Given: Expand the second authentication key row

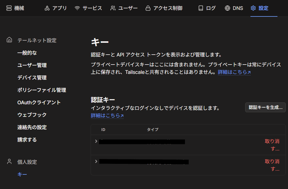Looking at the screenshot, I should click(x=96, y=161).
